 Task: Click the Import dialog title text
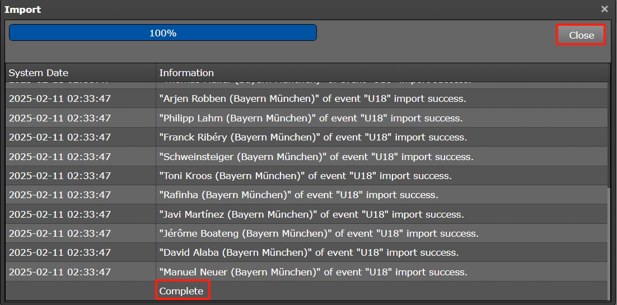(x=23, y=10)
